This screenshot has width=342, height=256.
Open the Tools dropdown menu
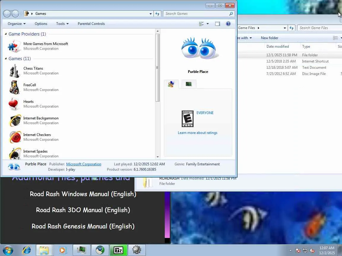pos(62,24)
